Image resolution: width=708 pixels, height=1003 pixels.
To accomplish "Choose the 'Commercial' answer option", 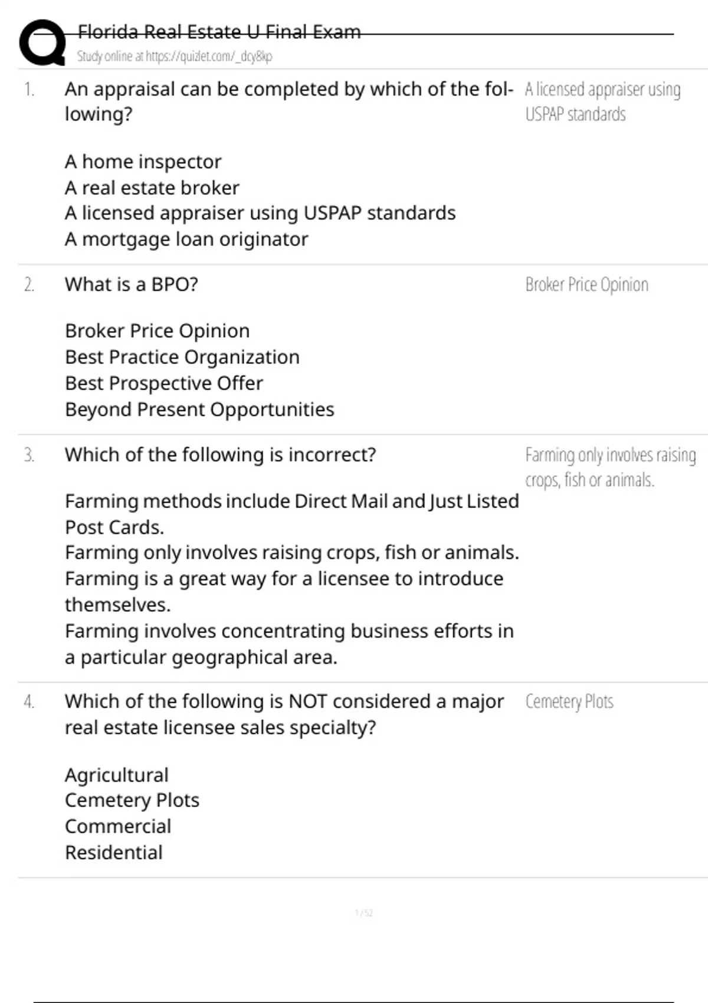I will [x=118, y=827].
